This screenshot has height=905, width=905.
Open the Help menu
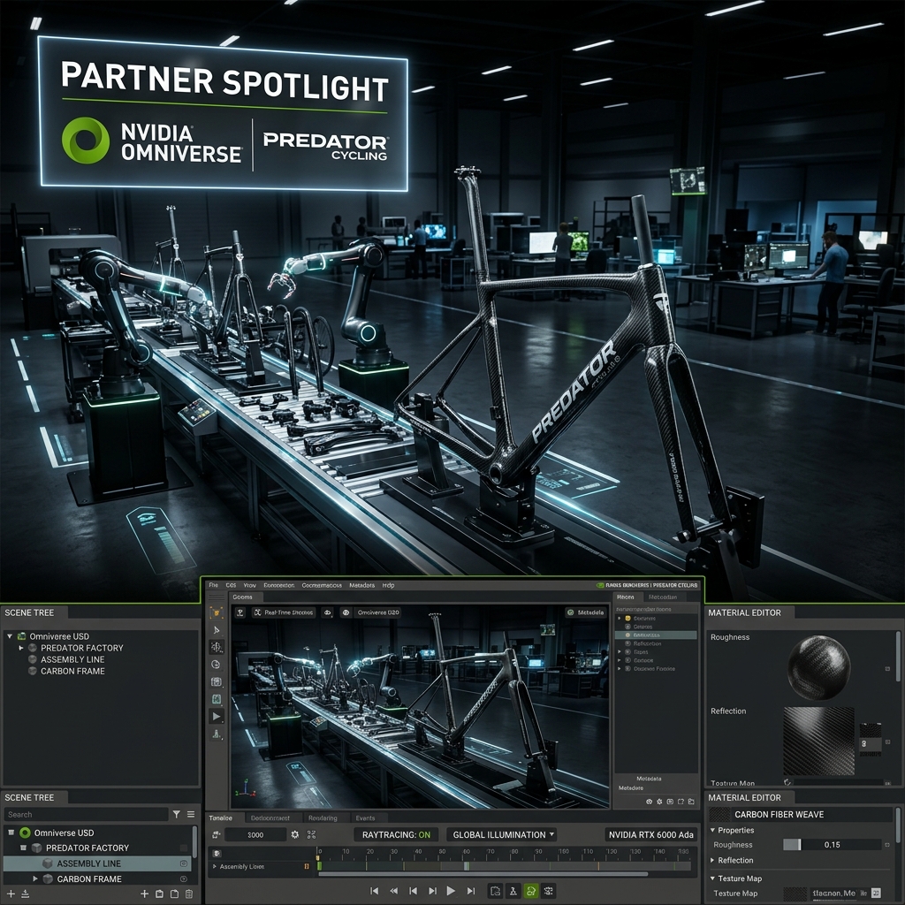pyautogui.click(x=389, y=585)
